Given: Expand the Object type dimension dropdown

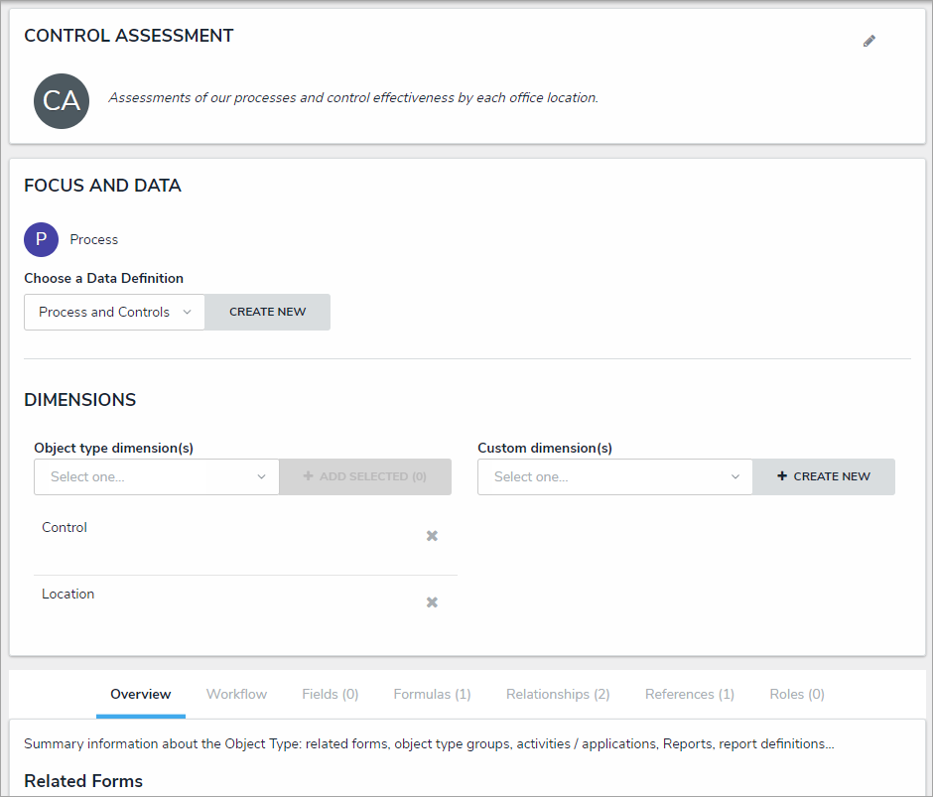Looking at the screenshot, I should click(x=157, y=476).
